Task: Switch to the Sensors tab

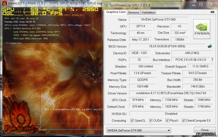Action: click(x=134, y=12)
